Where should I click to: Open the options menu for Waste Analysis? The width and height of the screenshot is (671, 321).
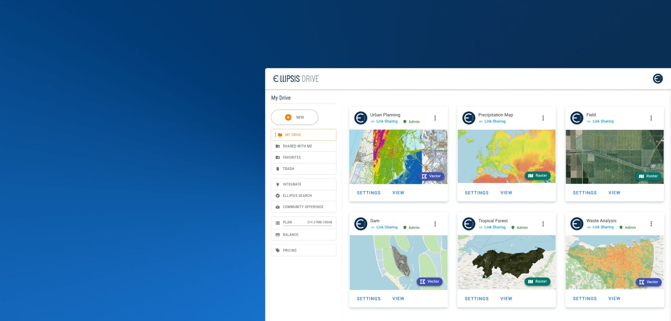[x=651, y=223]
